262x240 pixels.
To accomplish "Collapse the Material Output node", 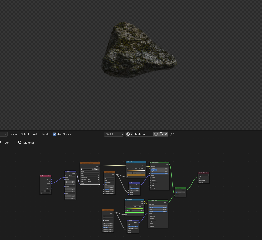I will point(199,173).
